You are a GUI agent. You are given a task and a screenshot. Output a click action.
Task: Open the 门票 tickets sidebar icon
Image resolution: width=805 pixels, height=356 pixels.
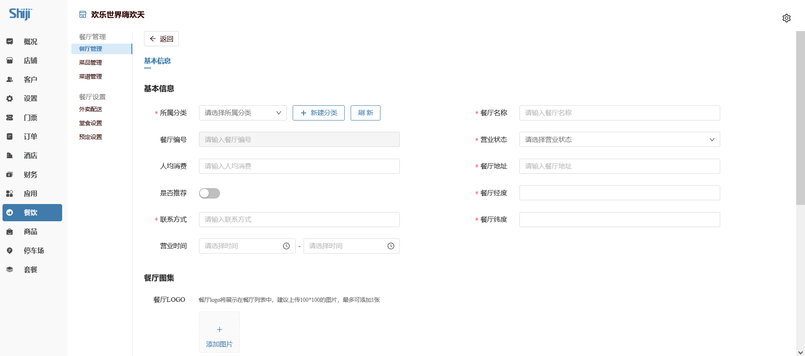[10, 118]
